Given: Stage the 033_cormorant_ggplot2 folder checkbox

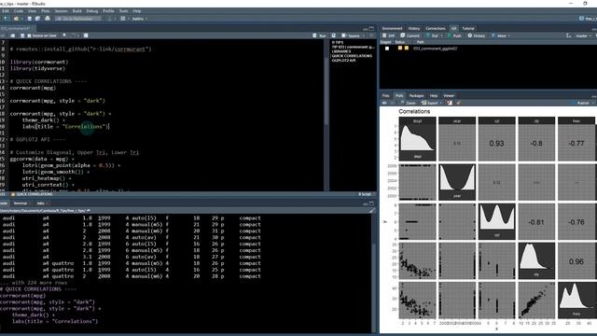Looking at the screenshot, I should click(387, 49).
